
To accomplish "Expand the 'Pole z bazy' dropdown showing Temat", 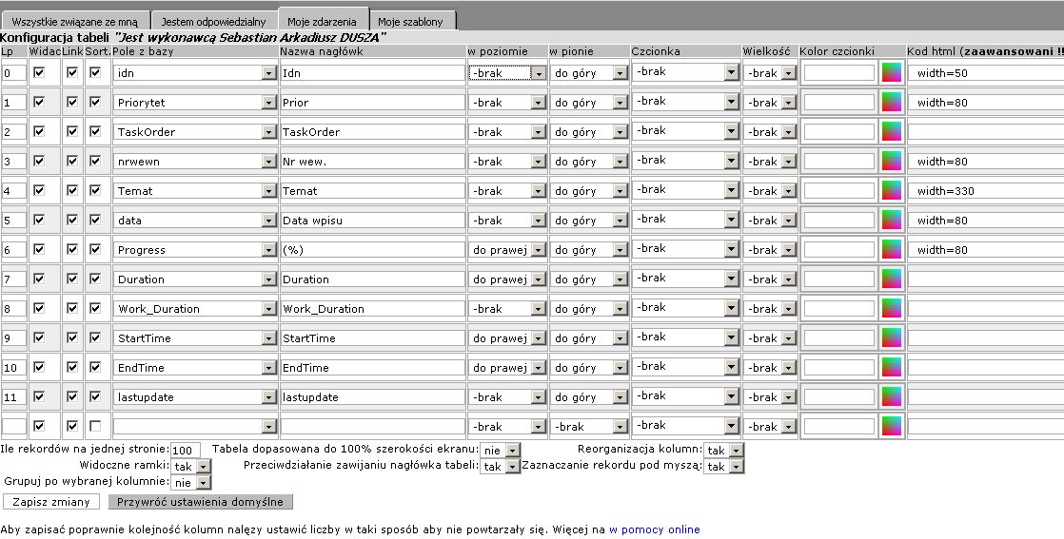I will pyautogui.click(x=195, y=190).
